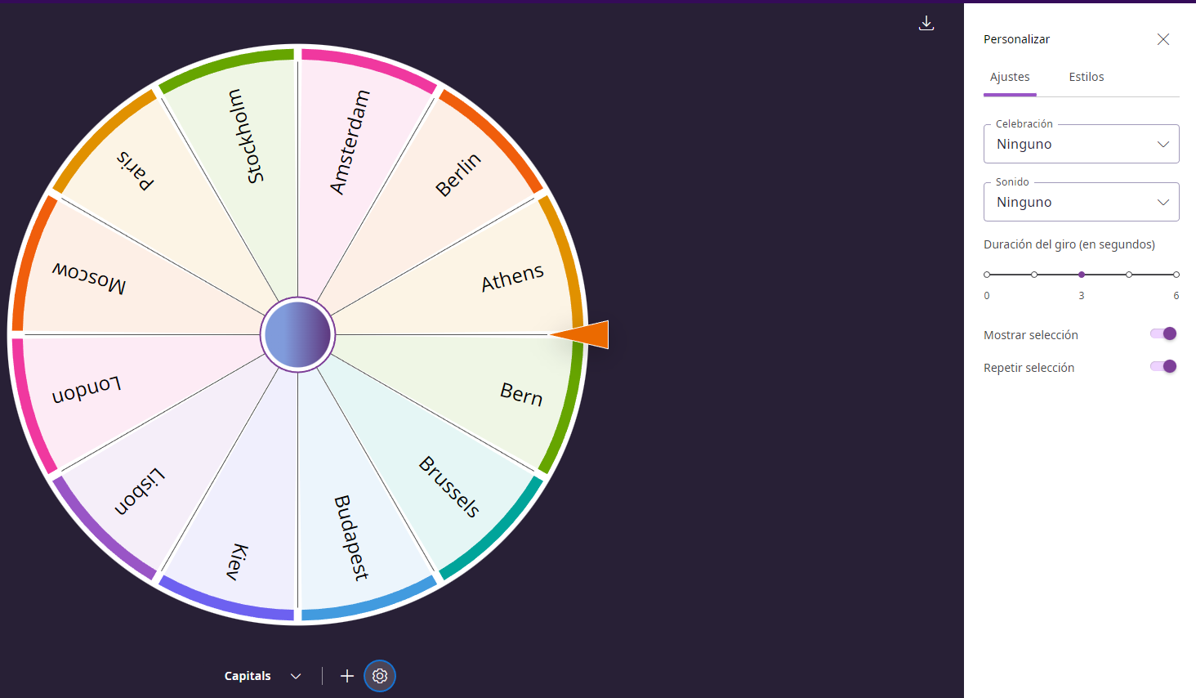Click the Celebración dropdown chevron
1196x698 pixels.
click(x=1163, y=143)
